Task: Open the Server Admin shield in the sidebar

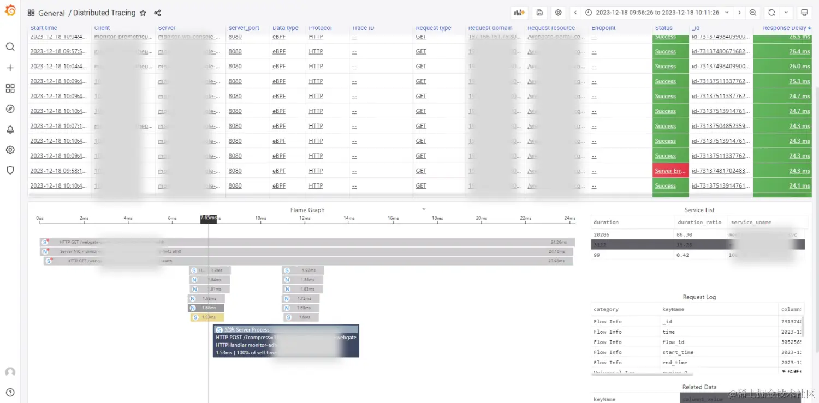Action: click(10, 170)
